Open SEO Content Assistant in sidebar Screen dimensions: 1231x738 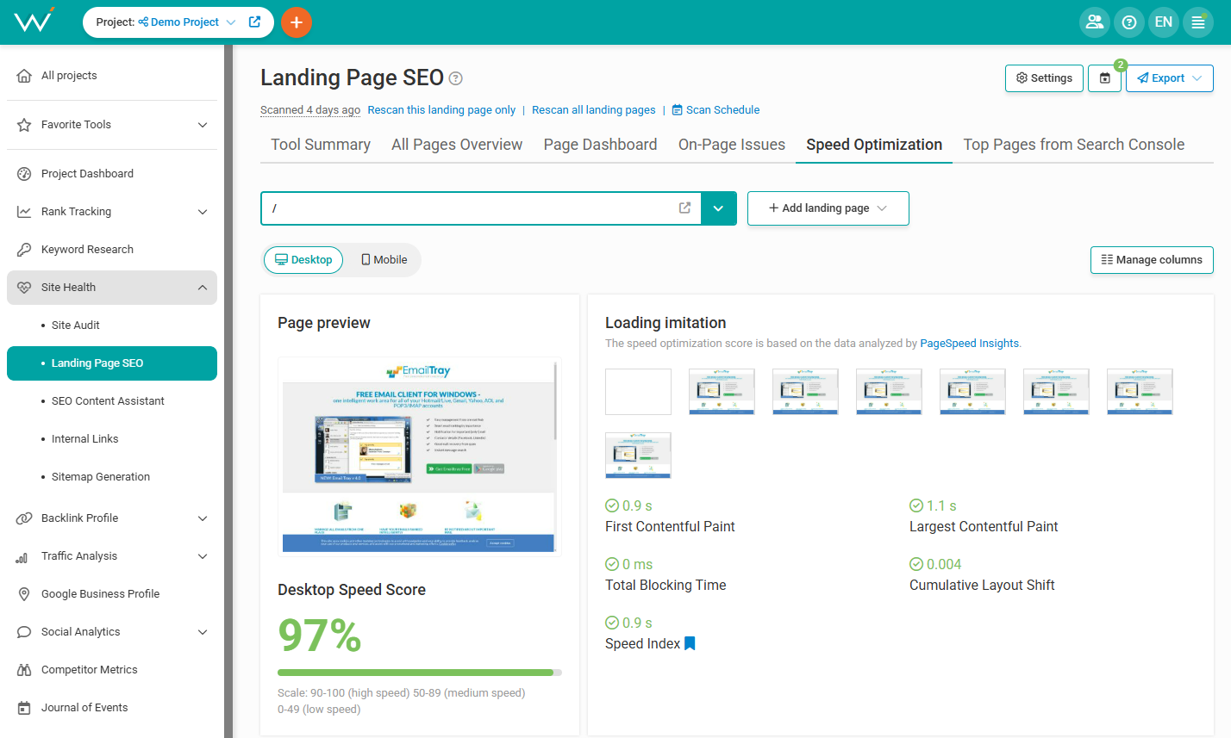click(x=108, y=401)
